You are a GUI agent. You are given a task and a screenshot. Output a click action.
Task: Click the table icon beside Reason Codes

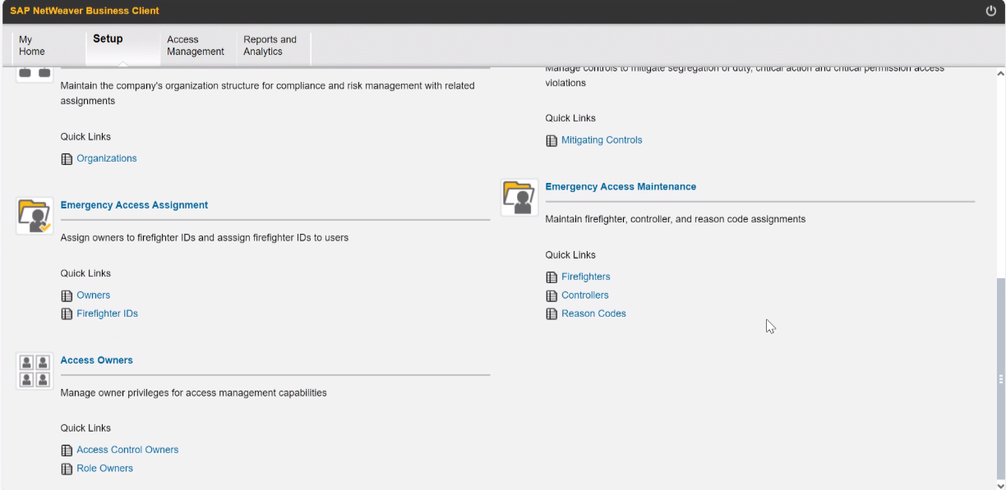[x=551, y=314]
